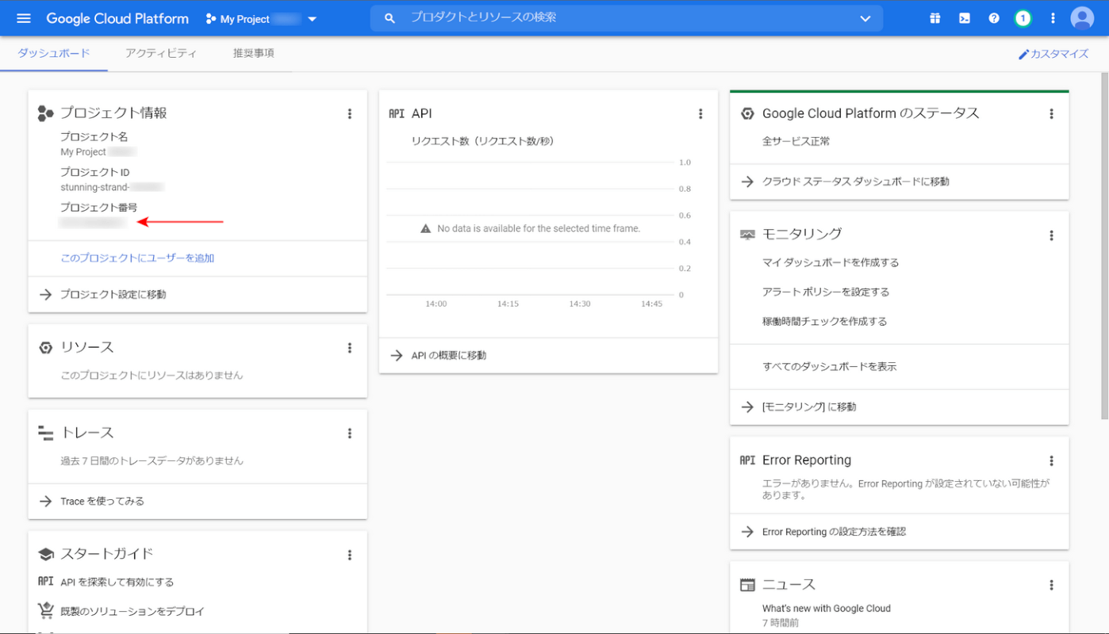The width and height of the screenshot is (1109, 634).
Task: Open the top bar three-dot settings menu
Action: pos(1053,18)
